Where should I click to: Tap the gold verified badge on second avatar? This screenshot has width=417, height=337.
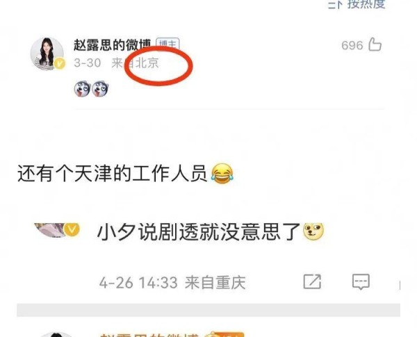(72, 229)
